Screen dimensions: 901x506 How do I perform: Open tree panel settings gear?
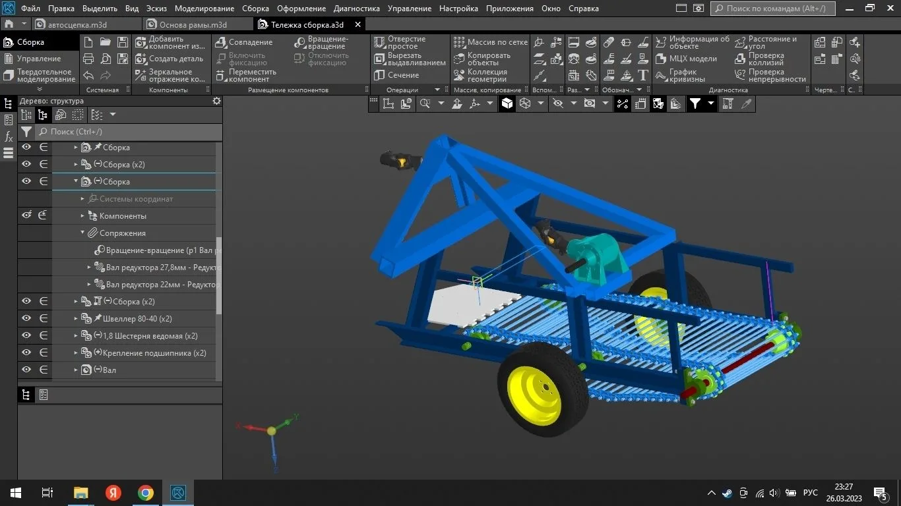pos(216,101)
